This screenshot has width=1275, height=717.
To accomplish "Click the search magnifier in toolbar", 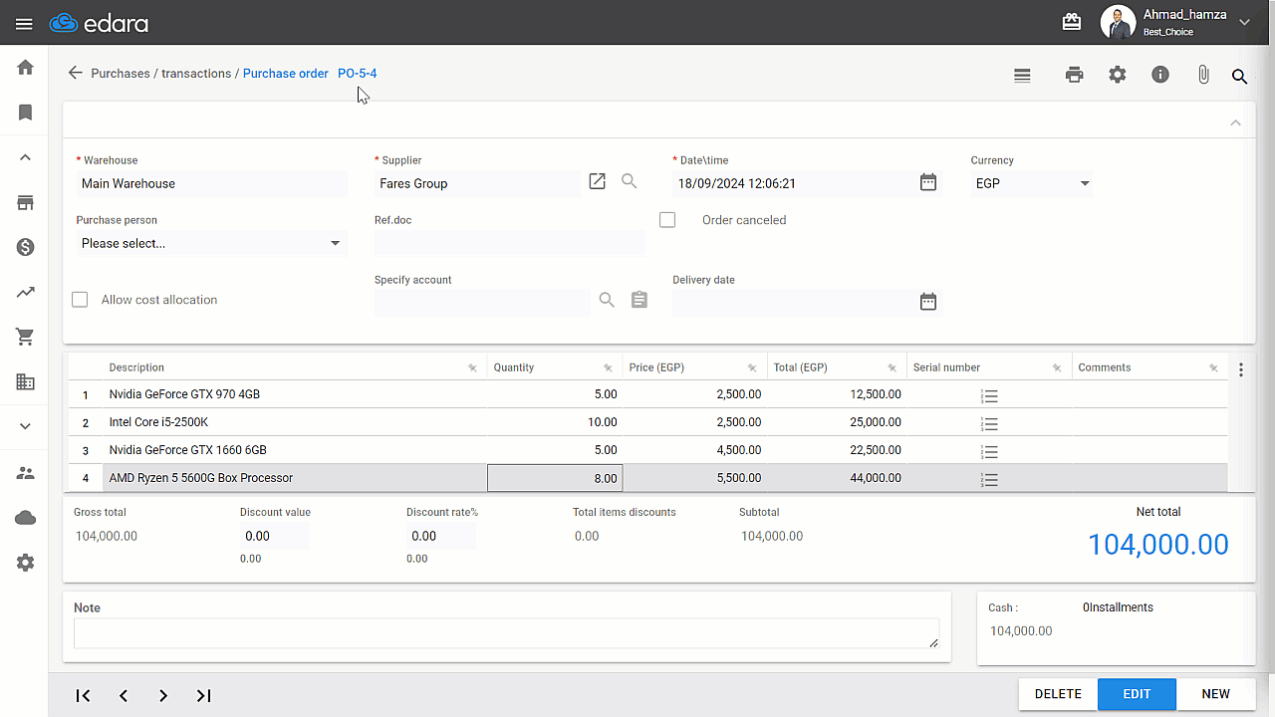I will click(1239, 77).
